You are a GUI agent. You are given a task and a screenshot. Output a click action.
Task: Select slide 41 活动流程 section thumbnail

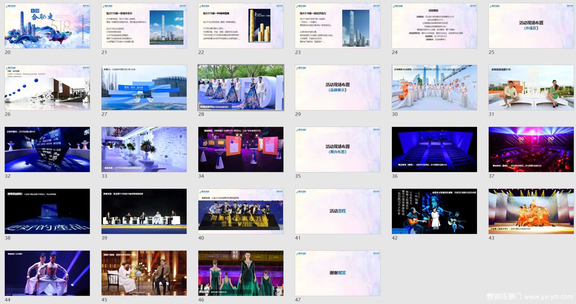tap(338, 212)
